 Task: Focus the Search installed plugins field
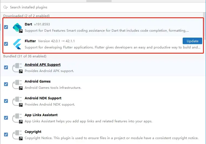81,7
